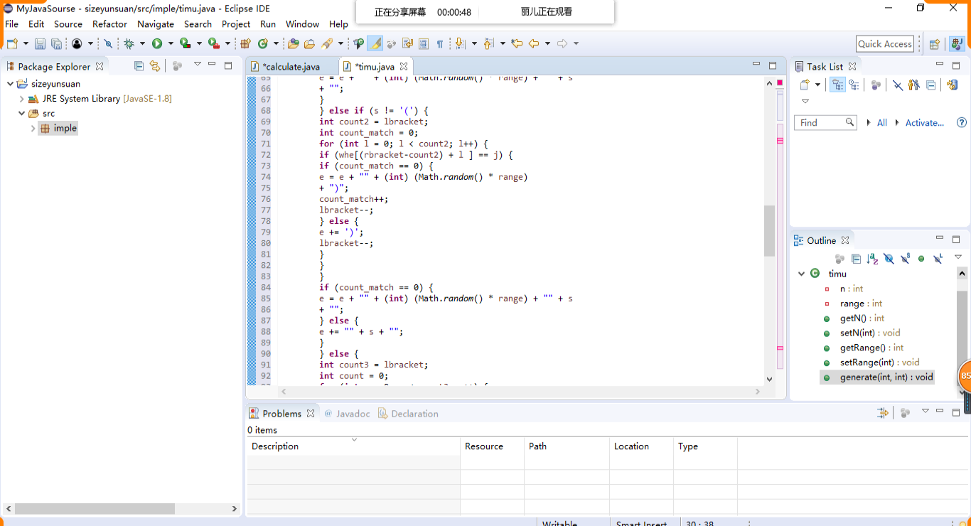This screenshot has width=971, height=526.
Task: Open the Outline view menu triangle
Action: (958, 257)
